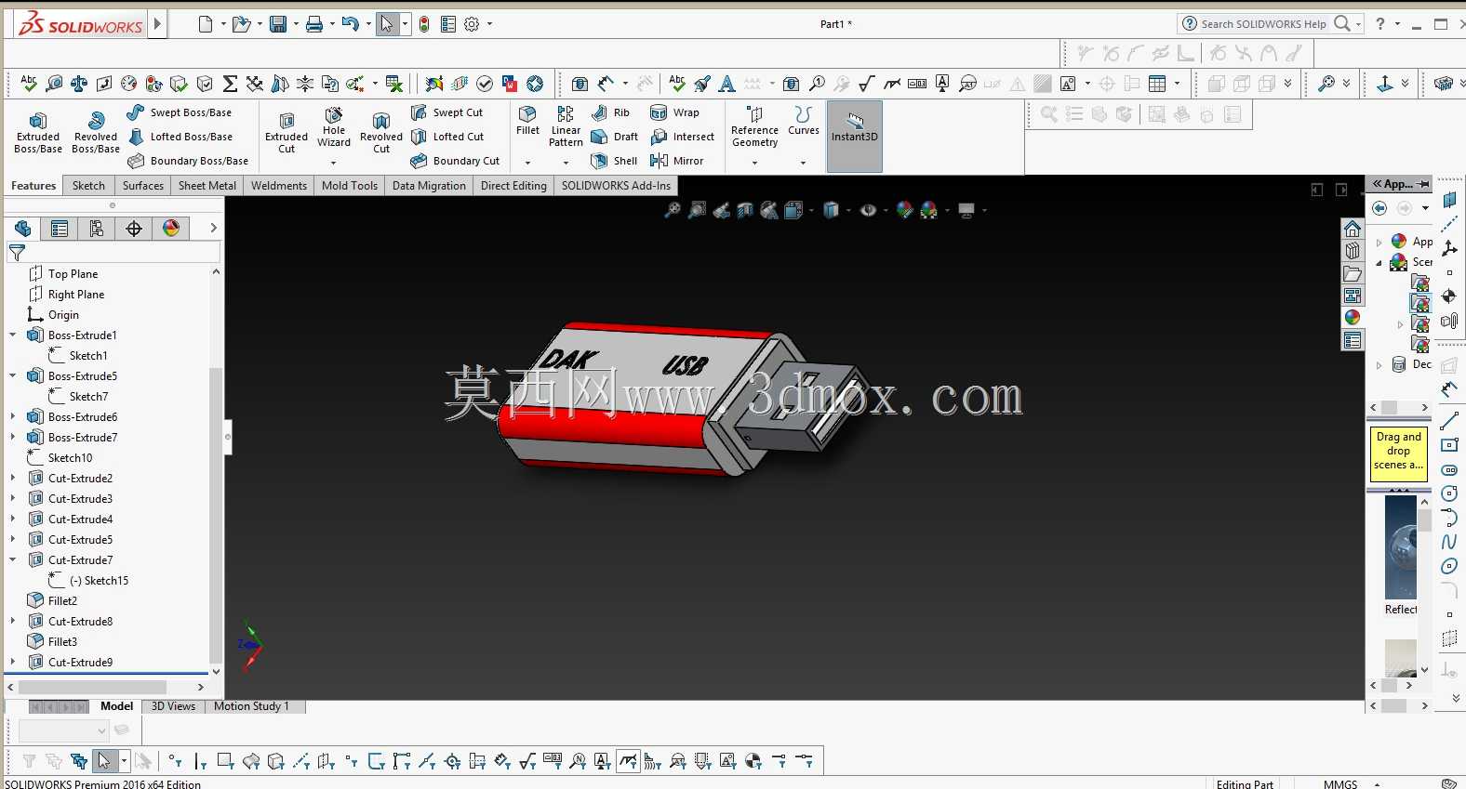Select Cut-Extrude4 in the feature tree

click(71, 519)
